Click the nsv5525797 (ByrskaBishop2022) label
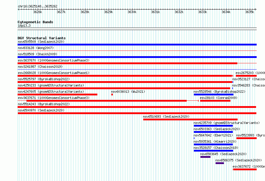The width and height of the screenshot is (265, 181). 44,79
